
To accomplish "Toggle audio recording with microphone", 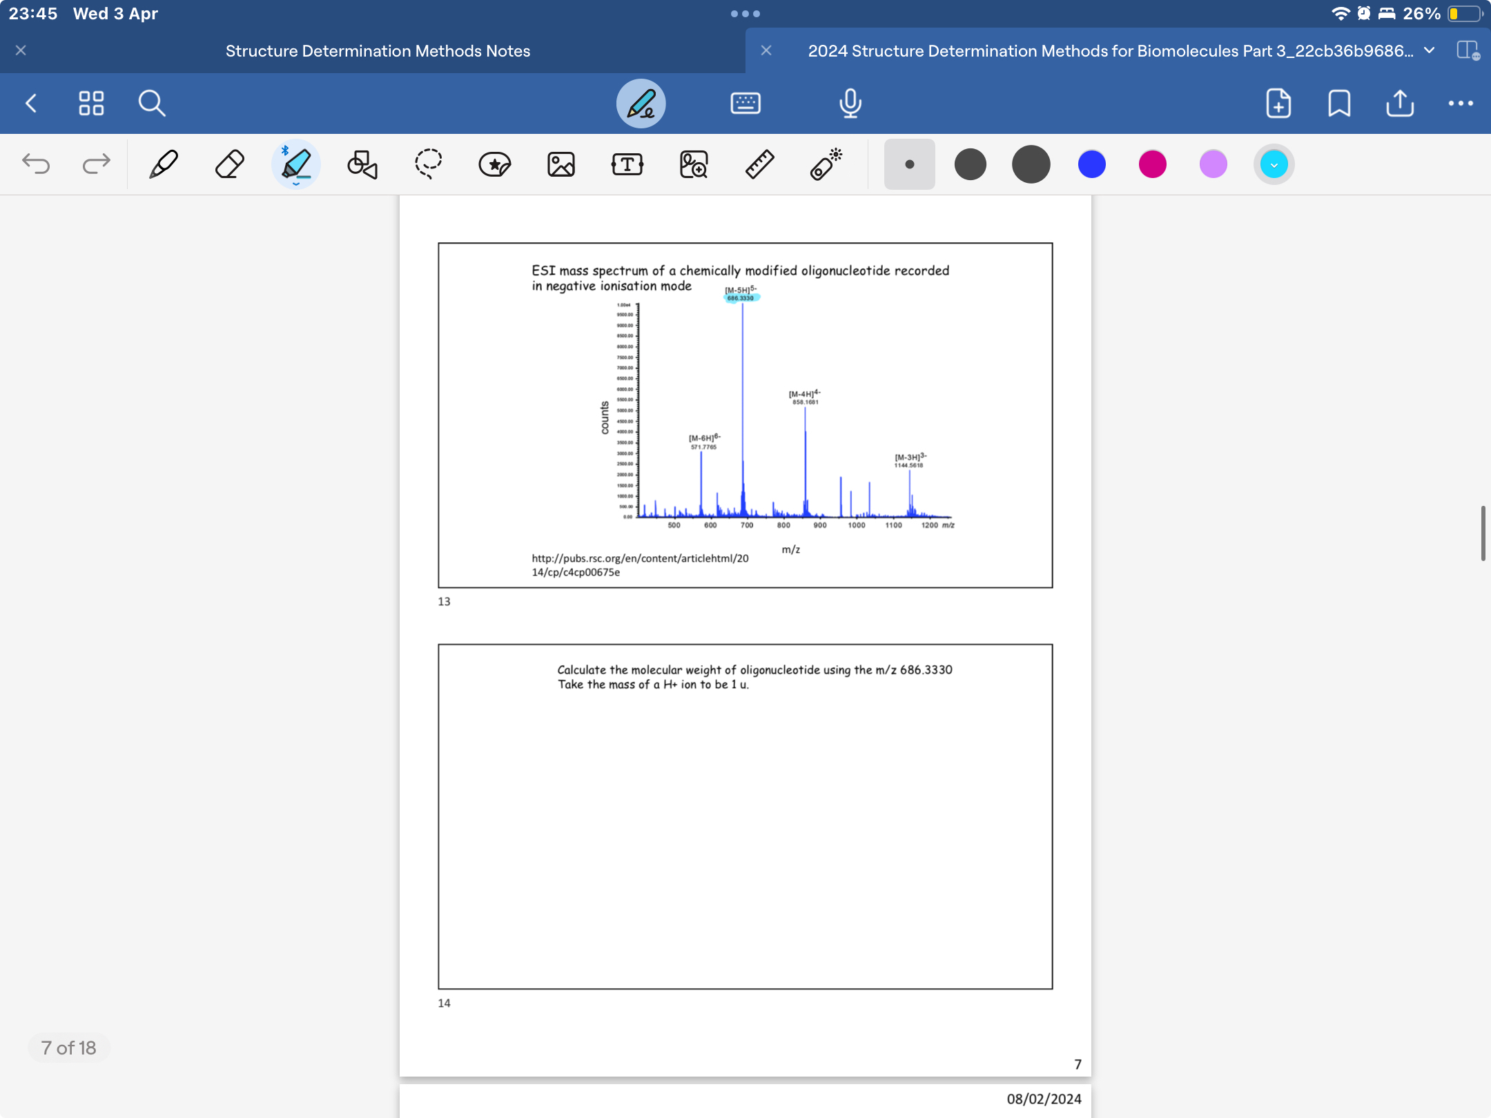I will [x=850, y=104].
